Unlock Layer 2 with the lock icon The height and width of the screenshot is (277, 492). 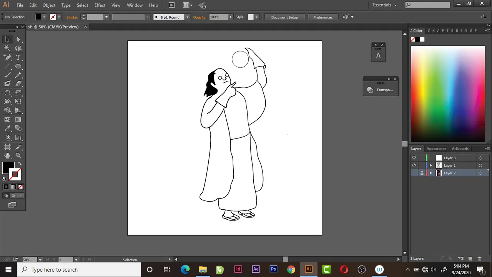(x=422, y=173)
